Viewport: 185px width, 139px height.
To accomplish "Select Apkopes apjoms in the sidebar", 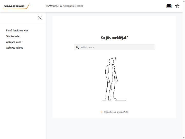I will coord(14,48).
